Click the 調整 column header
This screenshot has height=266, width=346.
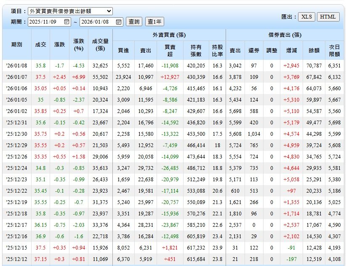[271, 50]
